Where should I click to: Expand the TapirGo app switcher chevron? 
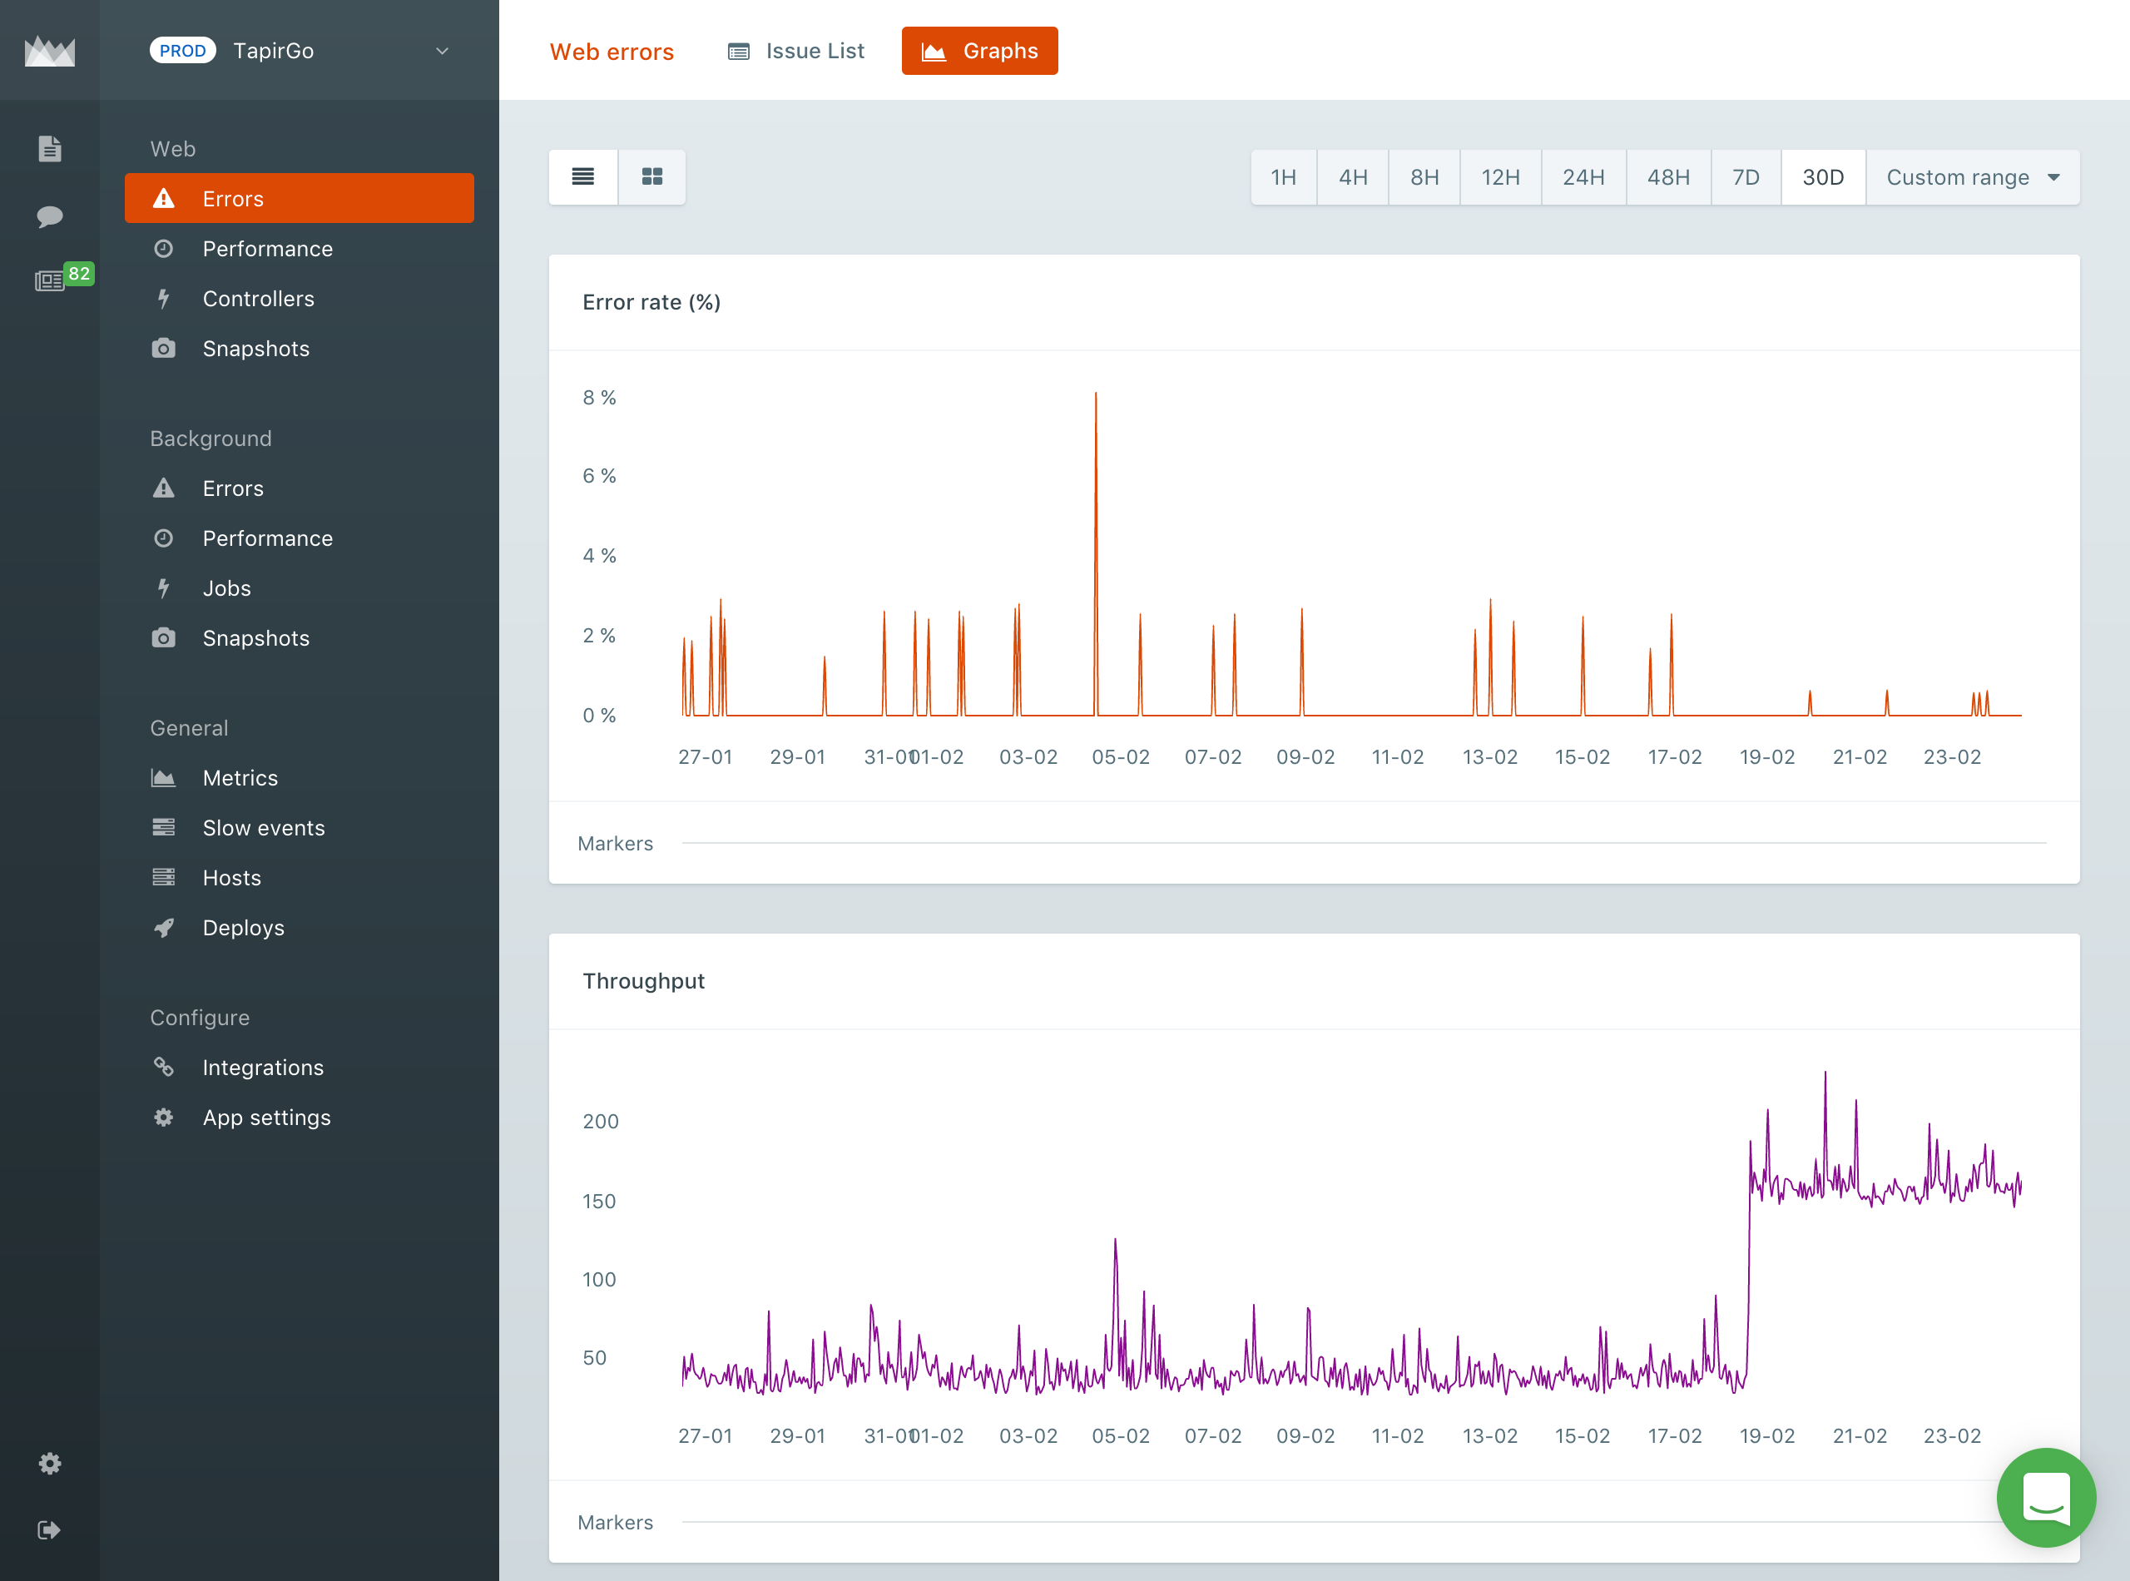tap(442, 51)
